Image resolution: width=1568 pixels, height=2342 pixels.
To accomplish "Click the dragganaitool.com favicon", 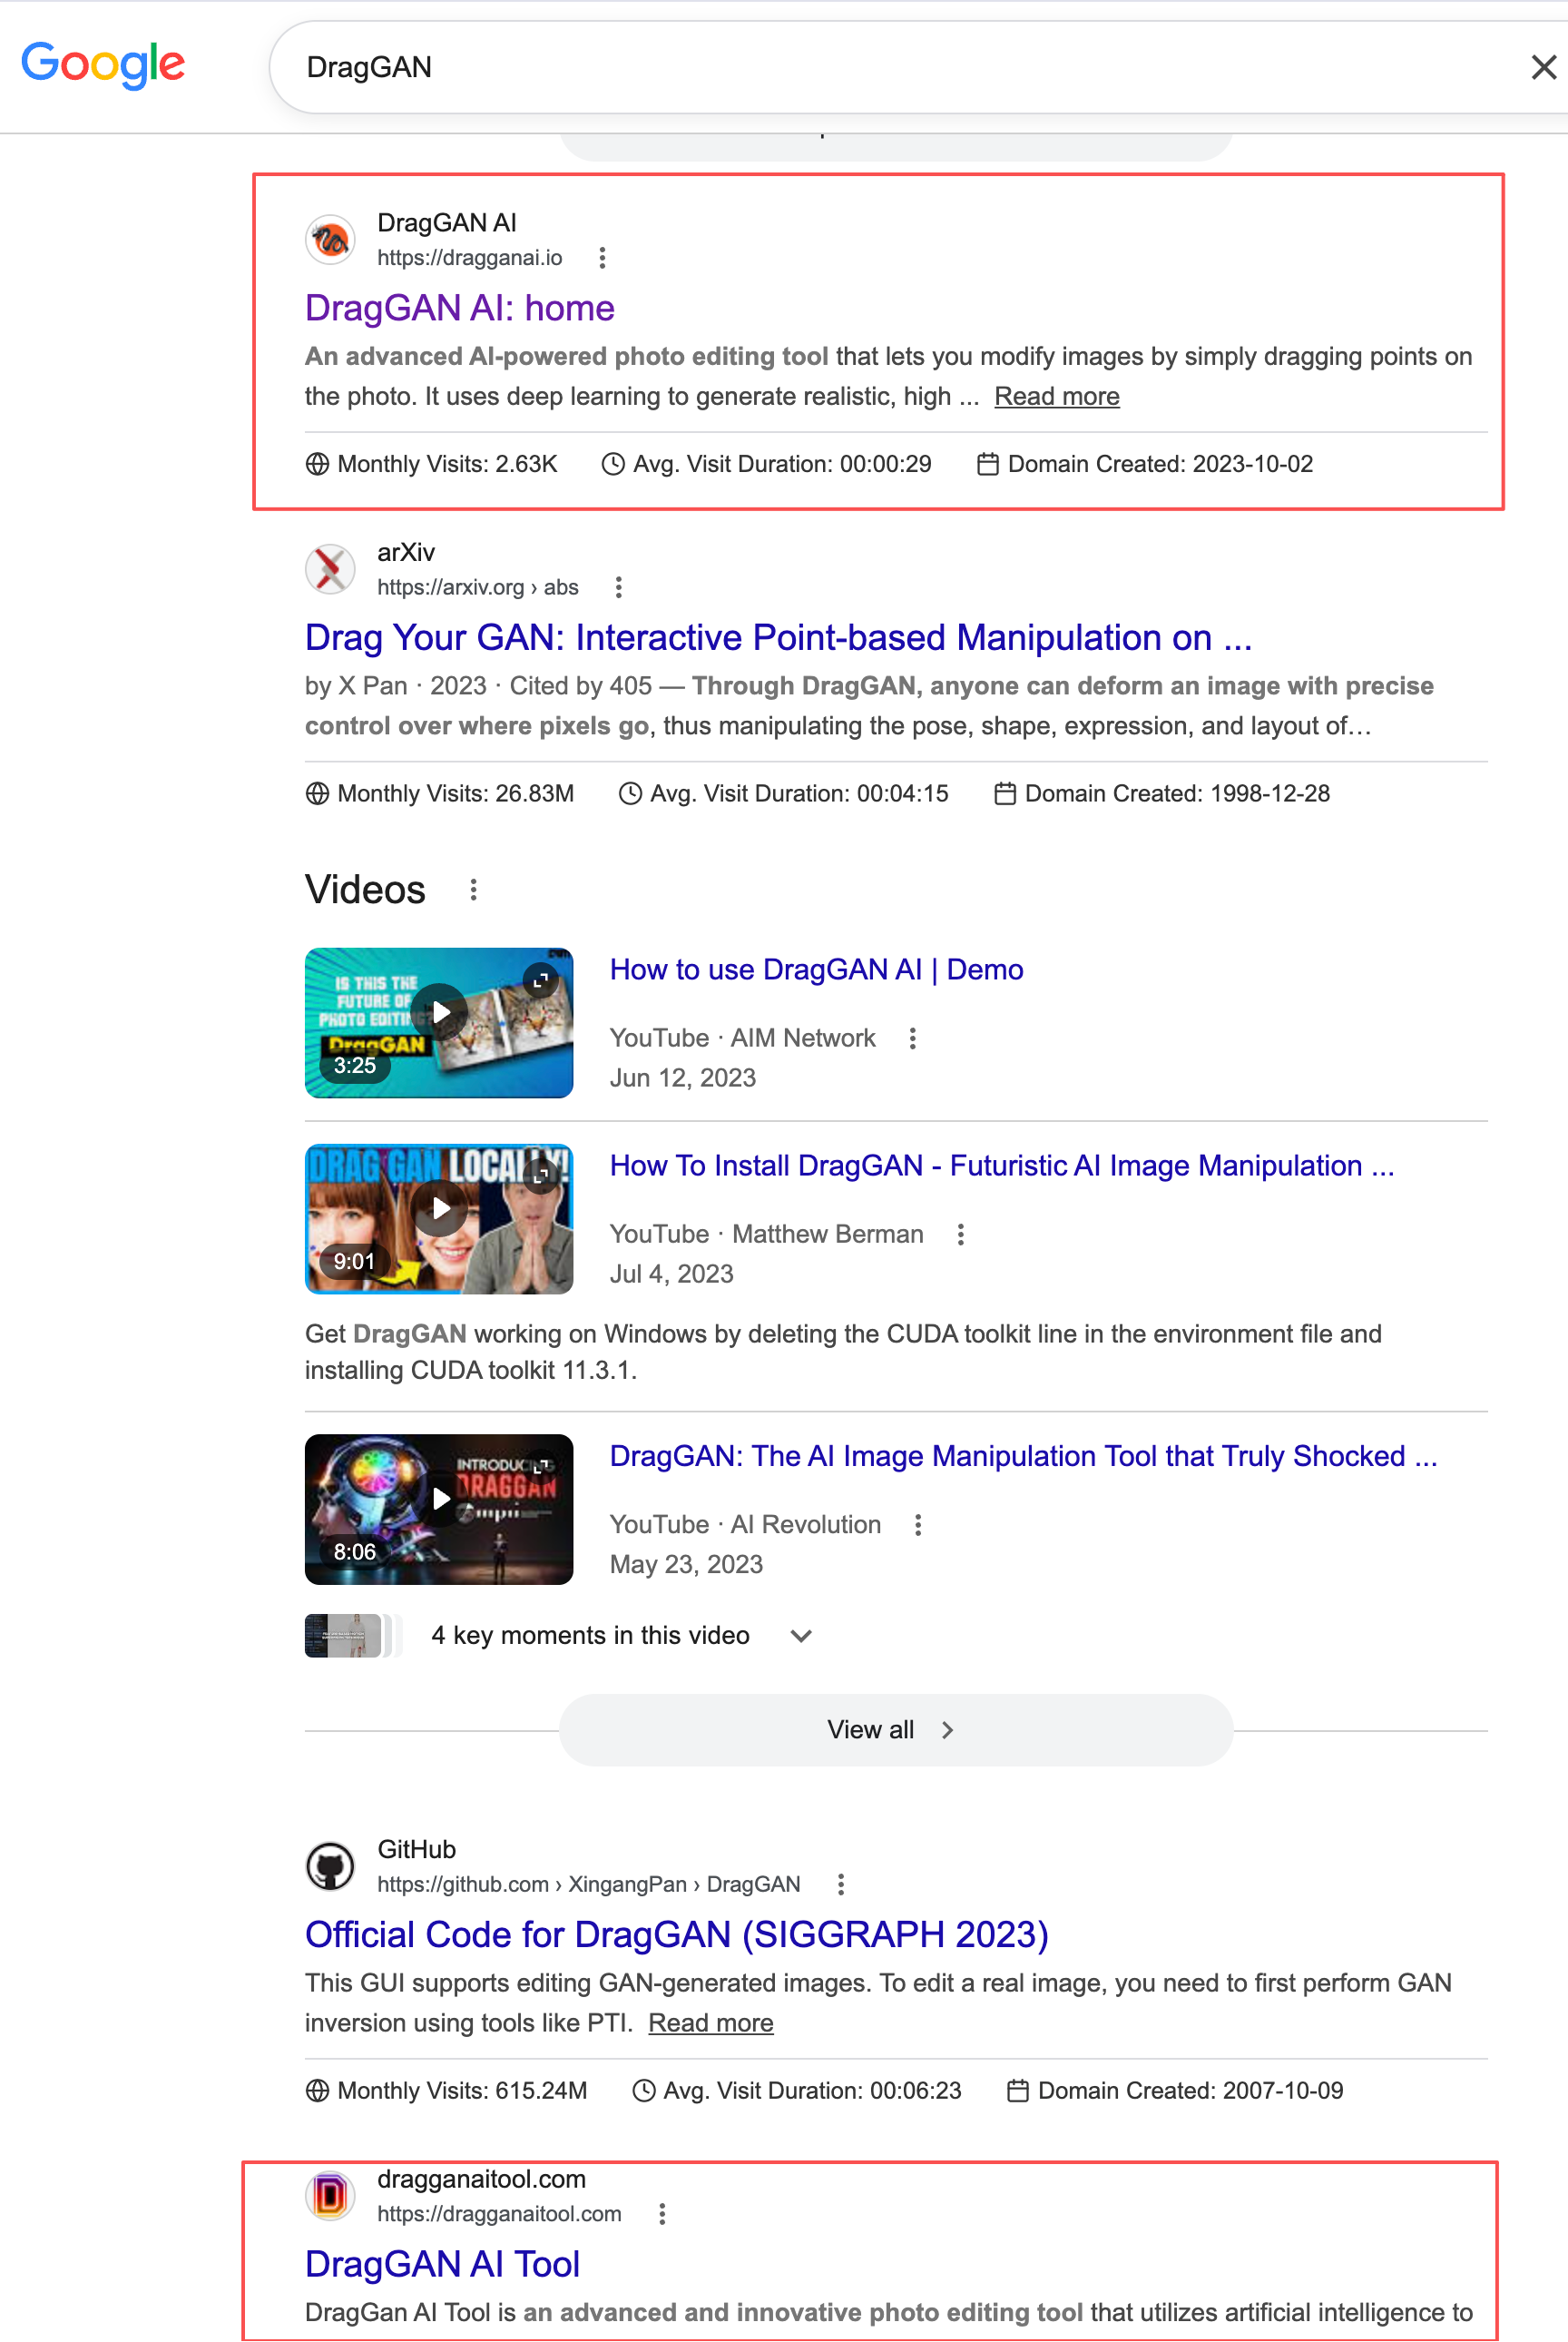I will (x=330, y=2196).
